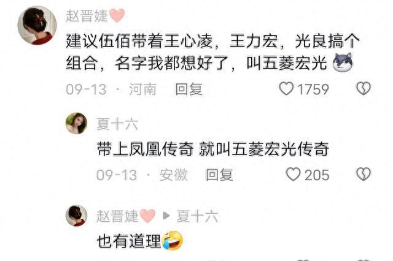Screen dimensions: 393x261
Task: Tap 回复 under 夏十六's comment
Action: pyautogui.click(x=219, y=175)
